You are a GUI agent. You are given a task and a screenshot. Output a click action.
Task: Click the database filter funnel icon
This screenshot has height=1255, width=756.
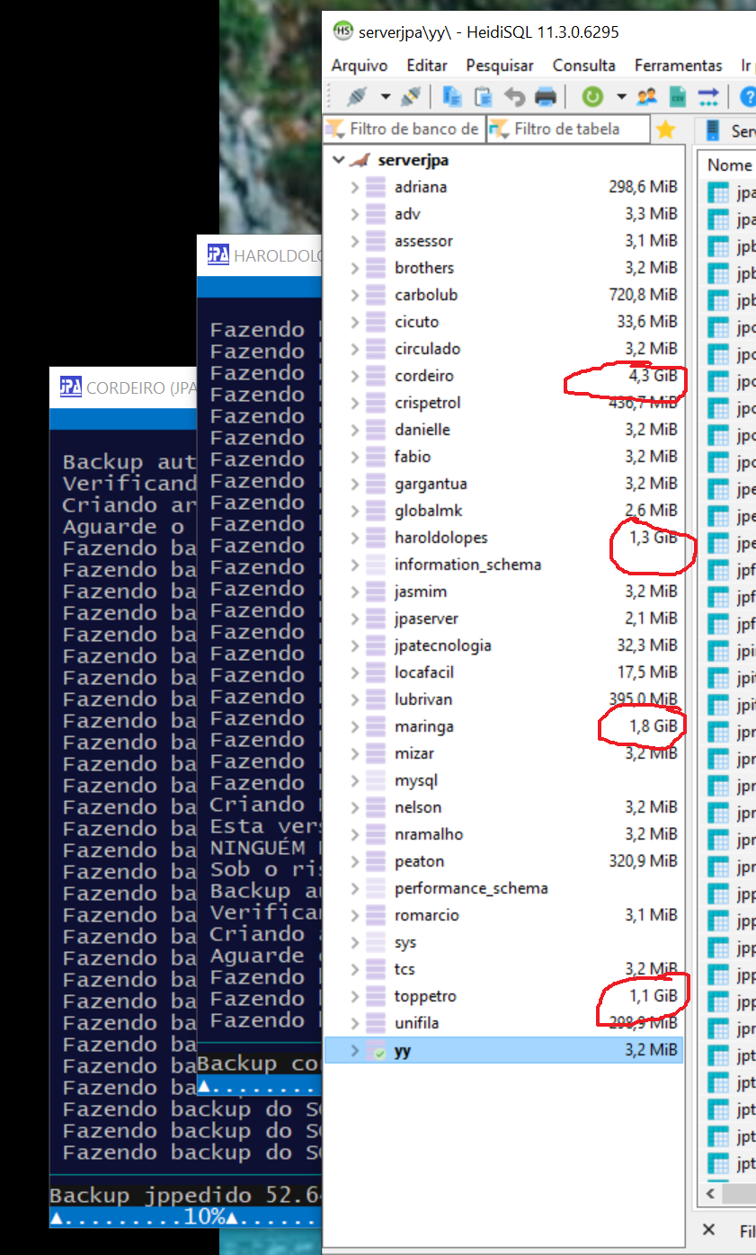click(334, 129)
